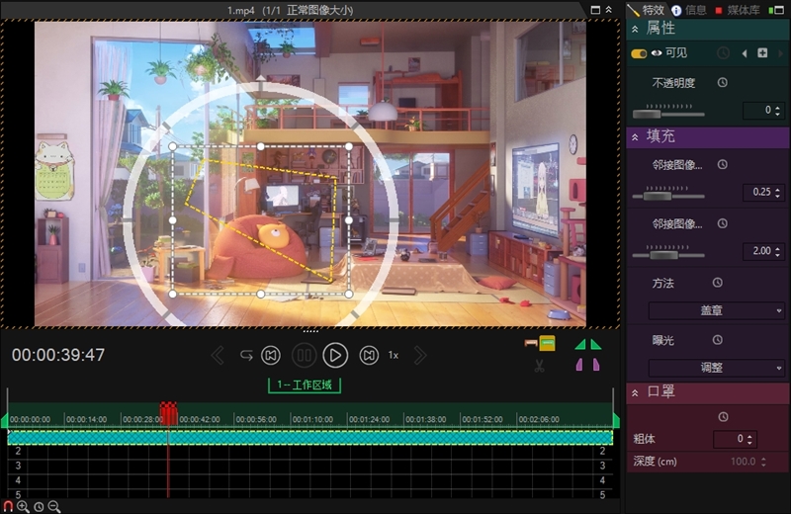Open the 特效 effects tab
Viewport: 791px width, 514px height.
[647, 10]
